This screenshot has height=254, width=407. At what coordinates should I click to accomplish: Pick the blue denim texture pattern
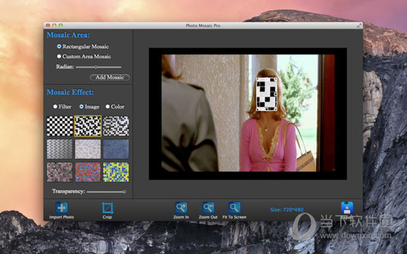click(x=116, y=149)
